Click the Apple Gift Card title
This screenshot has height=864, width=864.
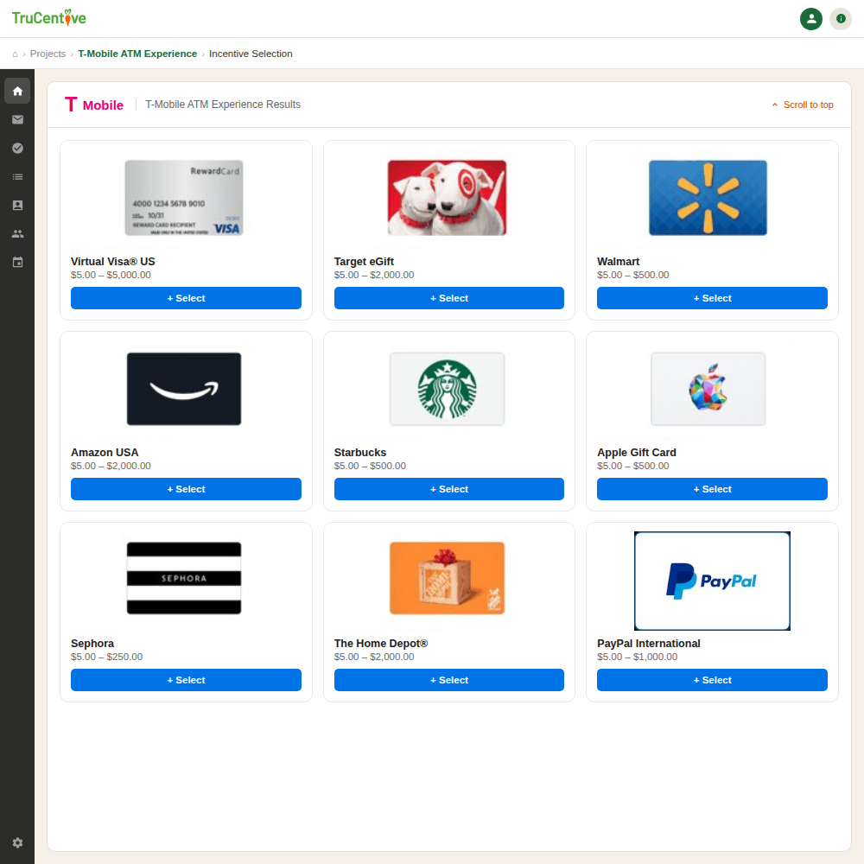tap(637, 453)
